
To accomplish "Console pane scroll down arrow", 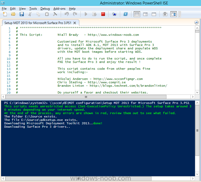I will (197, 174).
